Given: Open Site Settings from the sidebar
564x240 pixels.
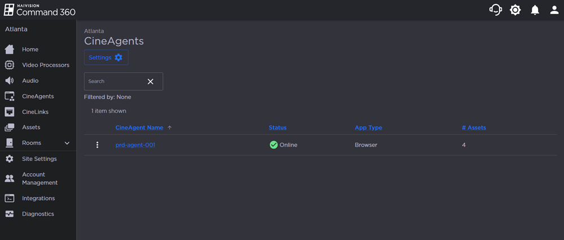Looking at the screenshot, I should coord(39,159).
